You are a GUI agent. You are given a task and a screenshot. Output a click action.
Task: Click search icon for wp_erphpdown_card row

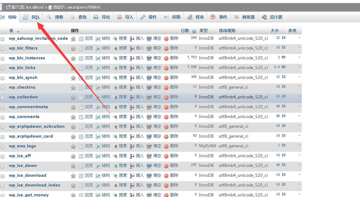pyautogui.click(x=115, y=136)
